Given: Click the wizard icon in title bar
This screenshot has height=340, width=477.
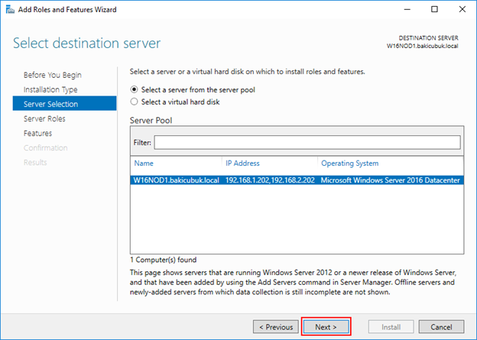Looking at the screenshot, I should pos(10,10).
